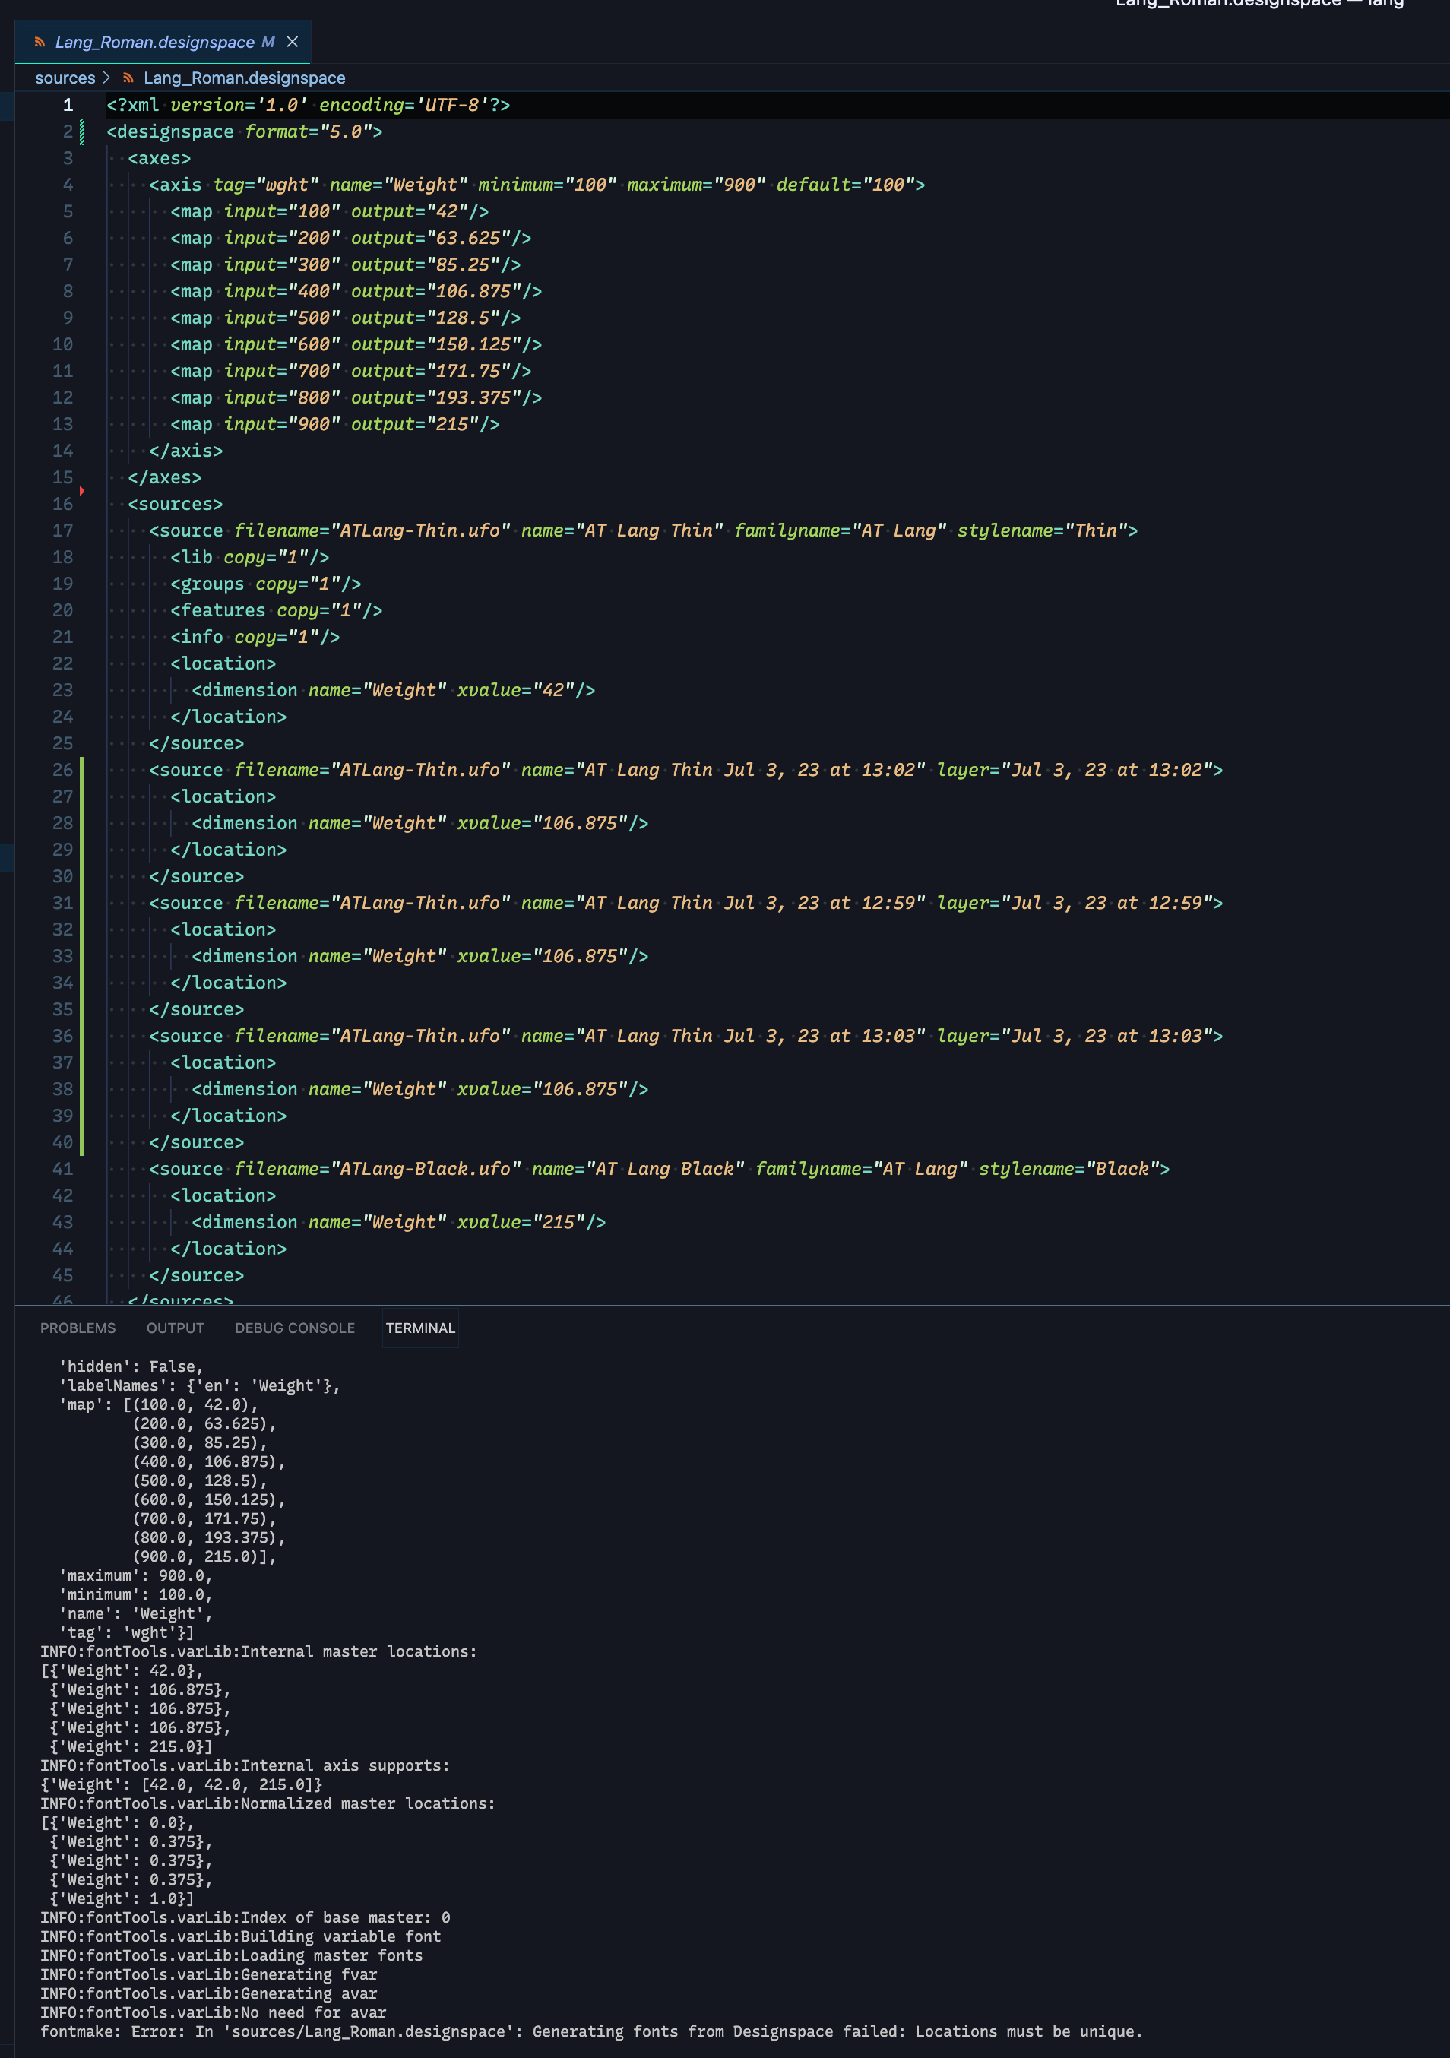Click the orange file icon in the breadcrumb bar
The width and height of the screenshot is (1450, 2058).
point(128,78)
